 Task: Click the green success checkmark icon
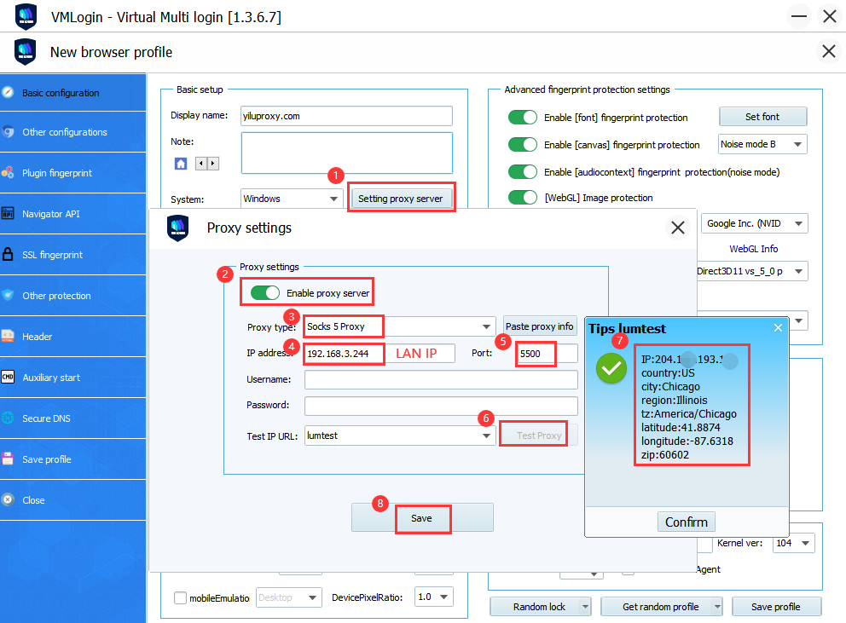tap(611, 369)
